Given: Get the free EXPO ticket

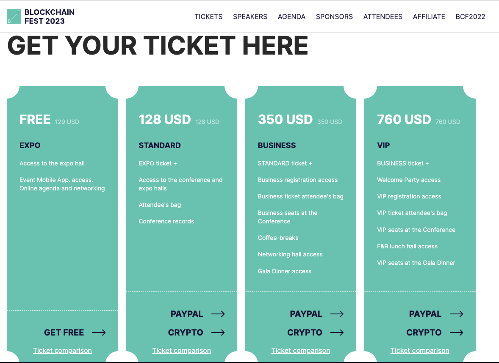Looking at the screenshot, I should [x=64, y=333].
